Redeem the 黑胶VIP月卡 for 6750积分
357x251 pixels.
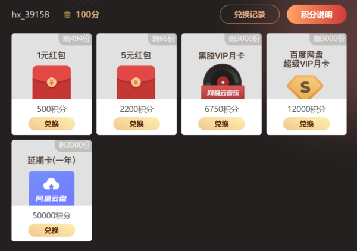[x=221, y=124]
